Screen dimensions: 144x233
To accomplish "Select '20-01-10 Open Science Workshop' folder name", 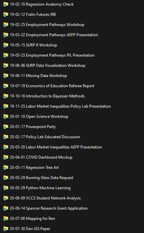I will [39, 116].
